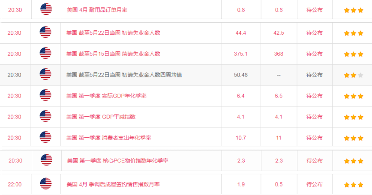Open the 初请失业金人数四周均值 event

(124, 74)
